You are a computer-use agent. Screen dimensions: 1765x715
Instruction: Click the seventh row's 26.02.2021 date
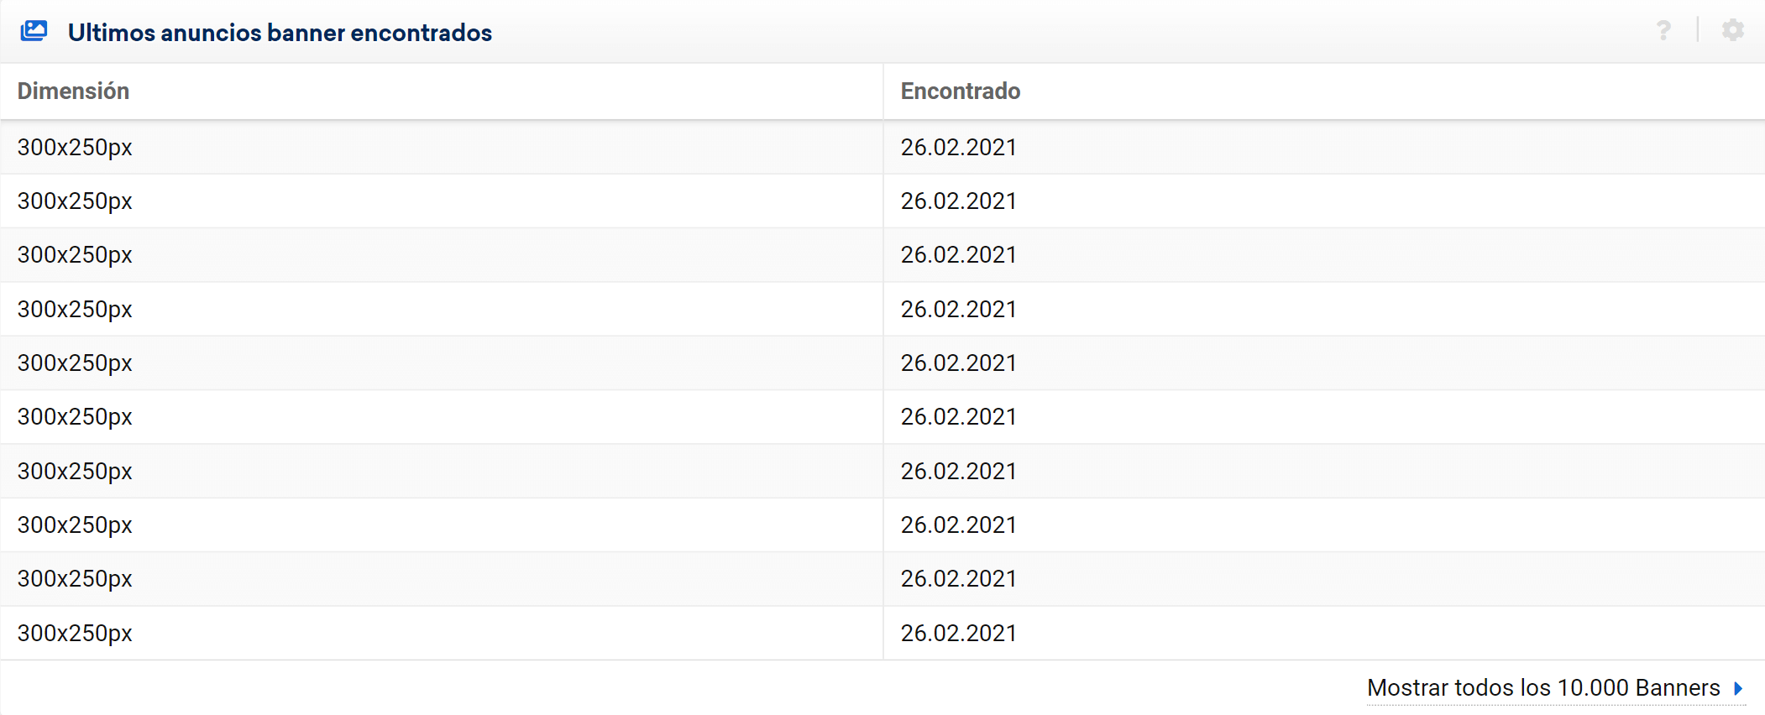[958, 472]
